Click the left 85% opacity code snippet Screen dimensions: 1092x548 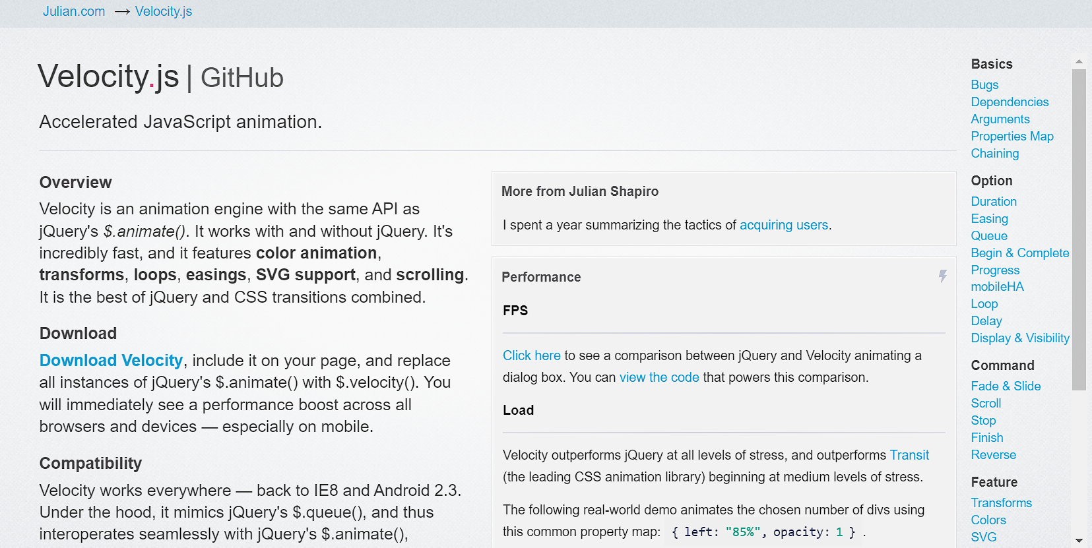click(763, 532)
